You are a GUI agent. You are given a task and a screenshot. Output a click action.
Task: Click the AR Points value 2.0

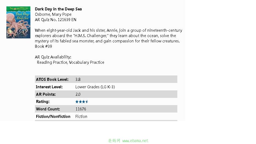pyautogui.click(x=78, y=94)
